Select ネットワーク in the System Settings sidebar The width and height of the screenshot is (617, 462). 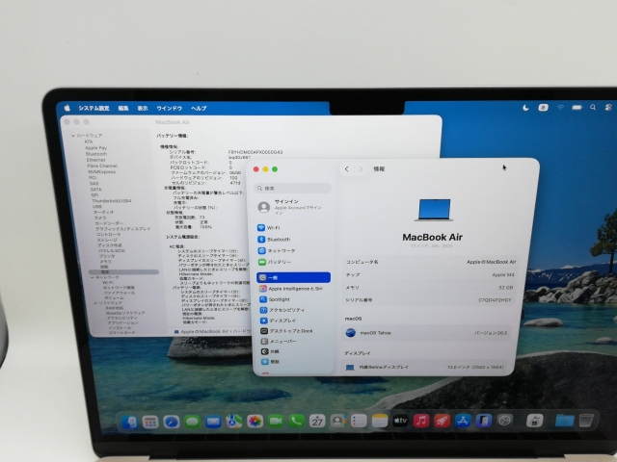pos(293,250)
